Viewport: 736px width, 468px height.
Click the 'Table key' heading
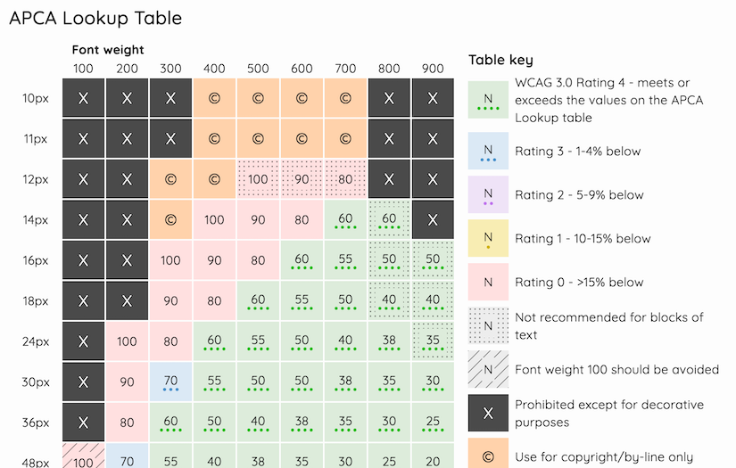[500, 60]
